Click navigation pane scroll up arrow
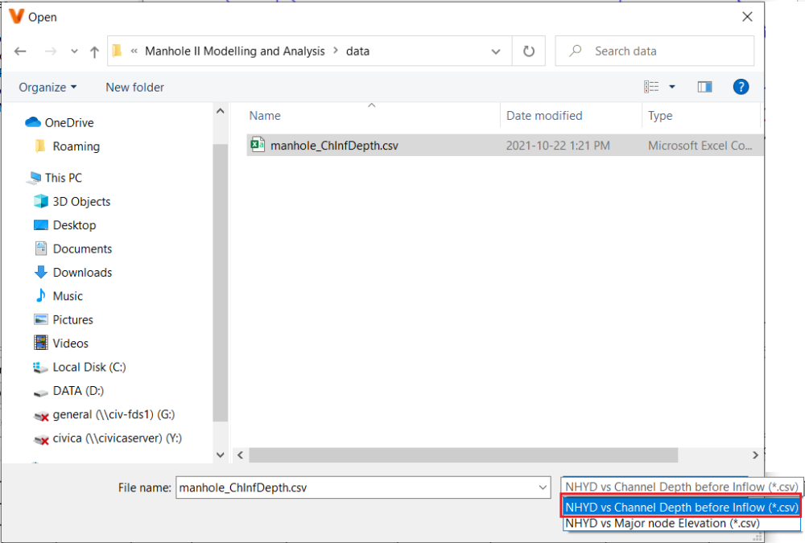Viewport: 805px width, 543px height. pyautogui.click(x=221, y=111)
